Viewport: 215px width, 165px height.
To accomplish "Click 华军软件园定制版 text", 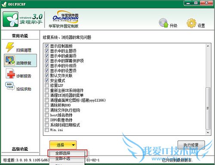I will pyautogui.click(x=63, y=26).
